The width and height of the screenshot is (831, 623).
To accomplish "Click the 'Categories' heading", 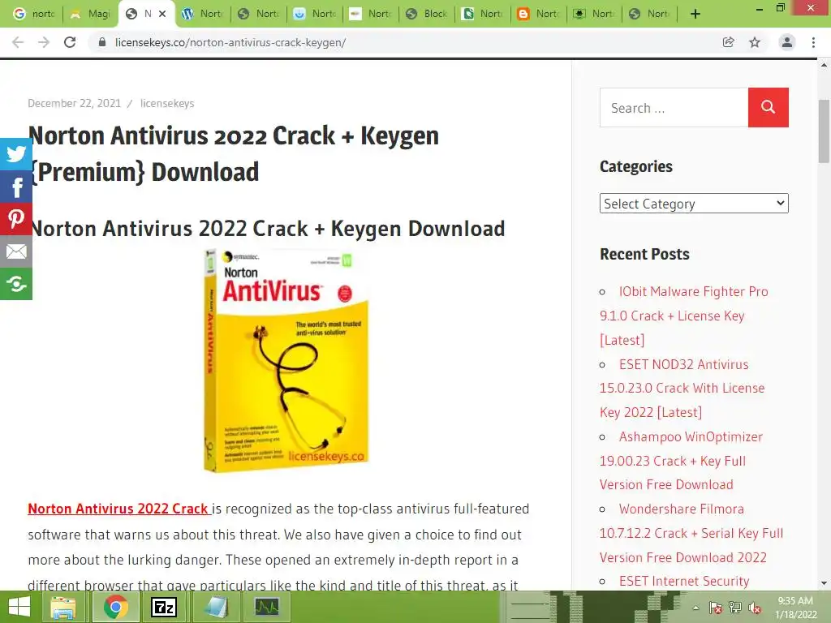I will 636,166.
